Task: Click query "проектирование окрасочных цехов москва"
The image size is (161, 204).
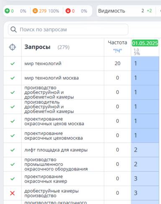Action: [x=54, y=121]
